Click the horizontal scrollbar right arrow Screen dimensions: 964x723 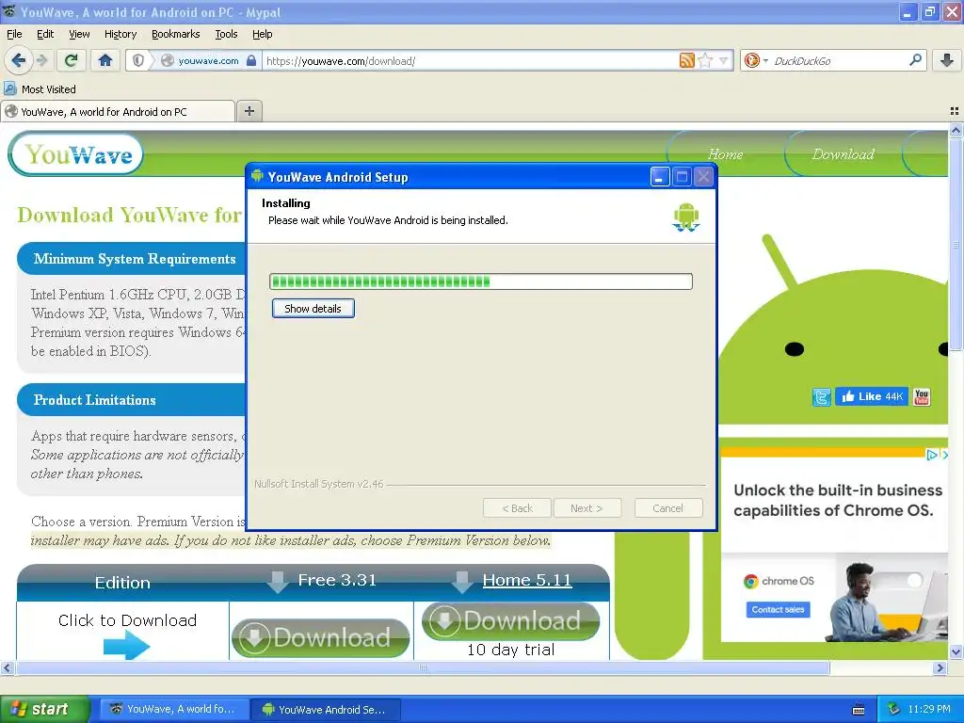[x=940, y=667]
